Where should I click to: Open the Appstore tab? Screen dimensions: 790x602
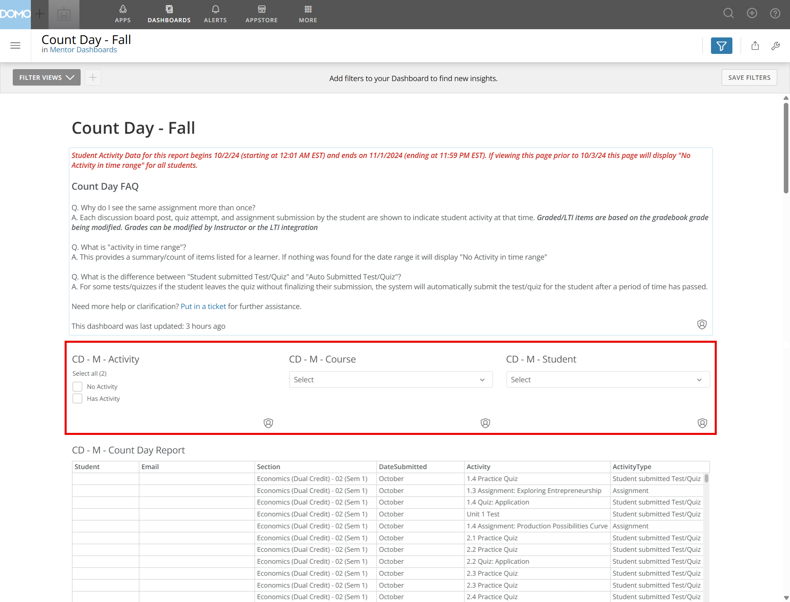coord(261,14)
